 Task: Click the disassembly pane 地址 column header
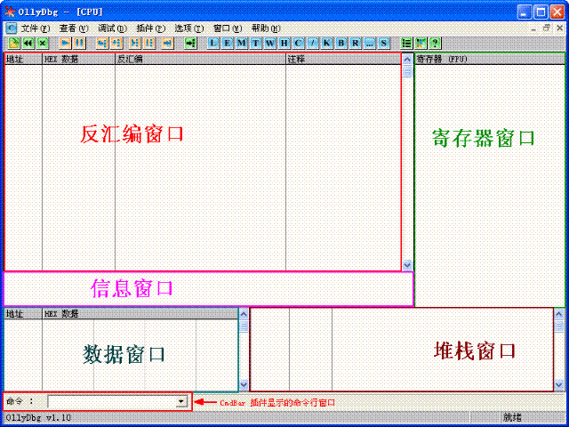click(x=23, y=60)
